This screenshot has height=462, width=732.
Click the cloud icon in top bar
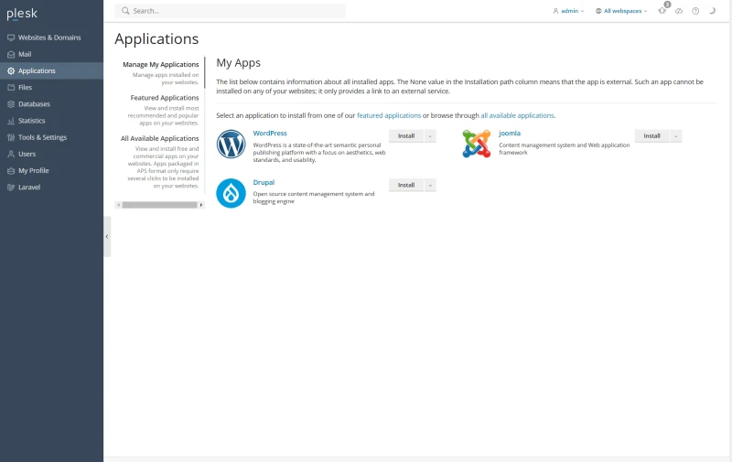click(x=679, y=11)
